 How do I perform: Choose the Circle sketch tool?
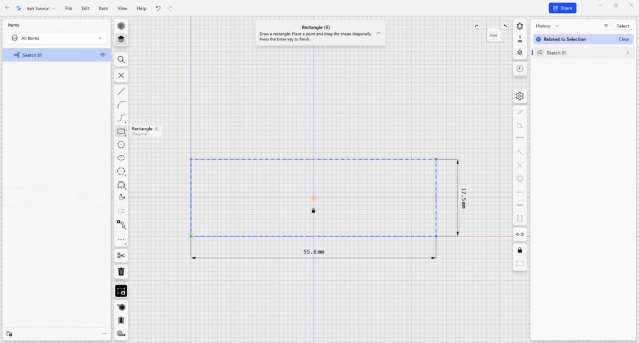[x=121, y=145]
